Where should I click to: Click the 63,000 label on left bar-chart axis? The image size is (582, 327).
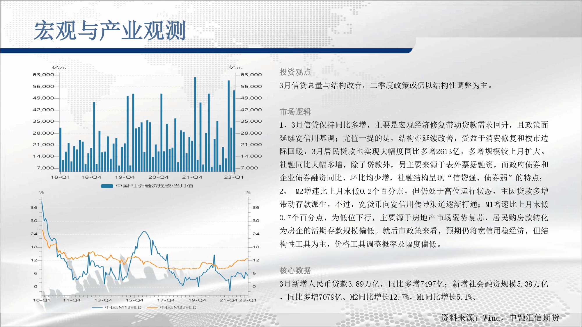click(43, 75)
